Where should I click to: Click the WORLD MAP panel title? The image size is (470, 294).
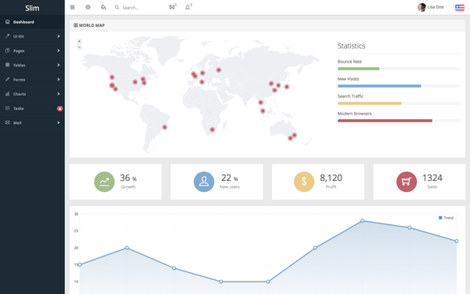[x=92, y=26]
